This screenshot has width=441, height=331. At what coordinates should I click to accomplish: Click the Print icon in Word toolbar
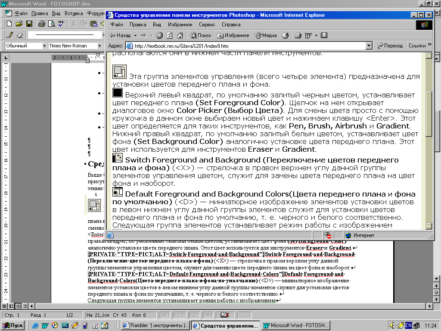click(42, 24)
